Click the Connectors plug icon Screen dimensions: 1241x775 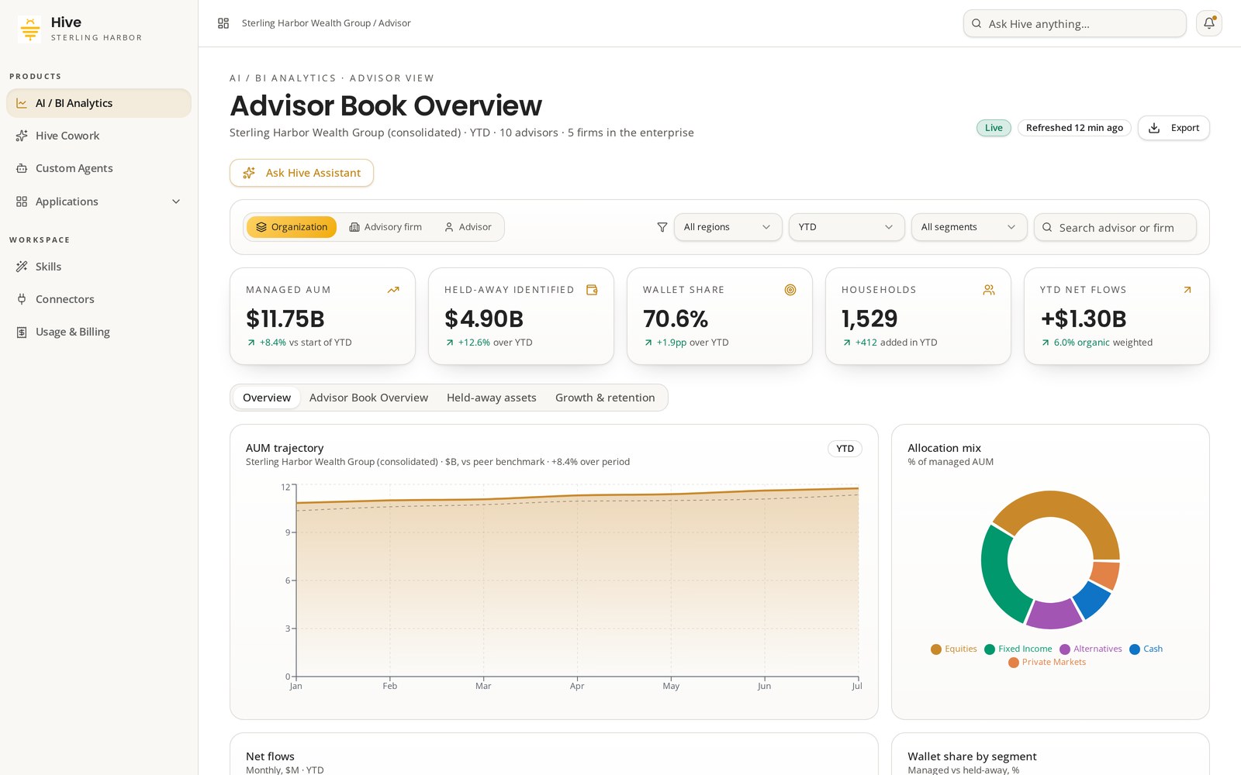[x=22, y=299]
